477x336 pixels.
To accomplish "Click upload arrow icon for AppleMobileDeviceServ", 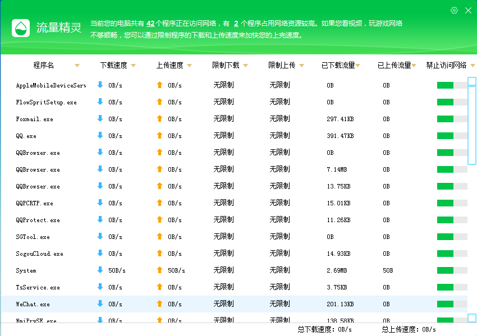I will (x=160, y=85).
